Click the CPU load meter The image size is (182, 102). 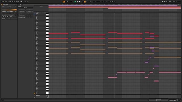pos(174,2)
